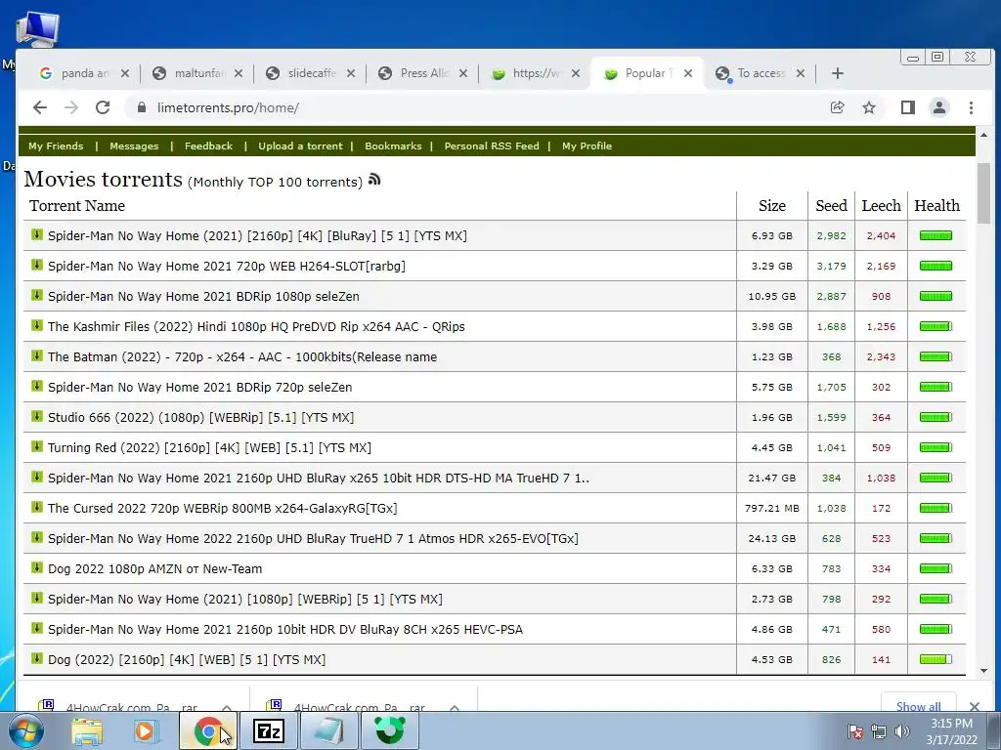Screen dimensions: 1001x750
Task: Click download icon for Spider-Man 720p WEB H264-SLOT
Action: pos(37,265)
